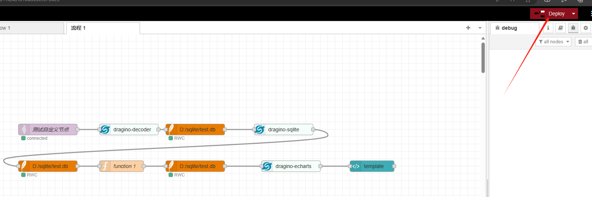Click the output port of dragino-sqlite node
This screenshot has height=197, width=592.
(x=313, y=129)
